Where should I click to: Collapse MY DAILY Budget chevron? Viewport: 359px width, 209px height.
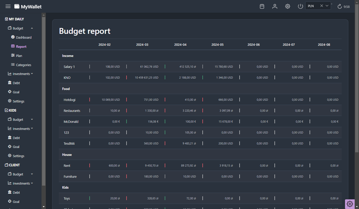32,28
